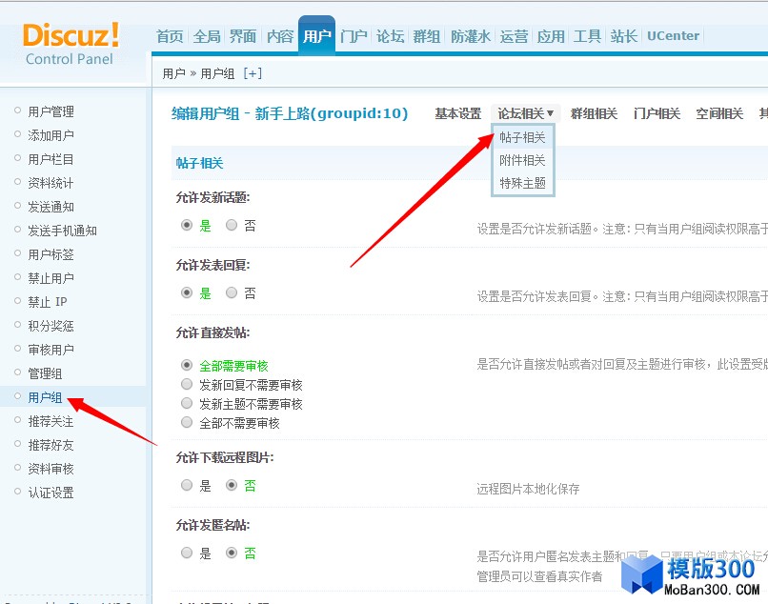
Task: Choose 特殊主题 from the dropdown menu
Action: [x=522, y=183]
